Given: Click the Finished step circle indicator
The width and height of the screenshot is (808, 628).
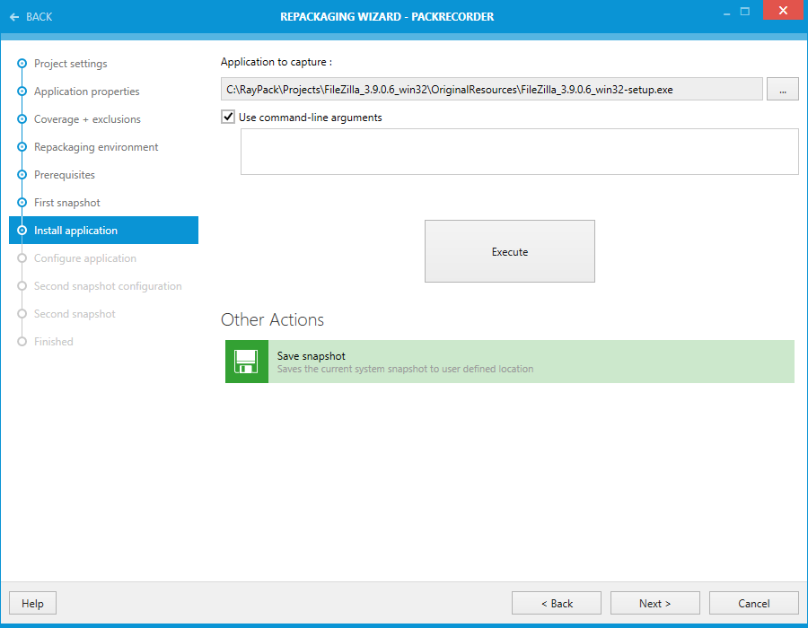Looking at the screenshot, I should point(21,341).
